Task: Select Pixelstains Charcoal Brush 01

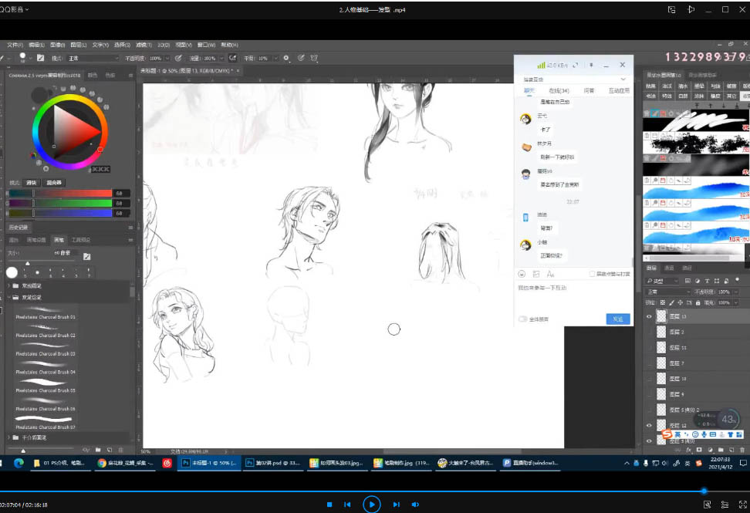Action: pos(46,312)
